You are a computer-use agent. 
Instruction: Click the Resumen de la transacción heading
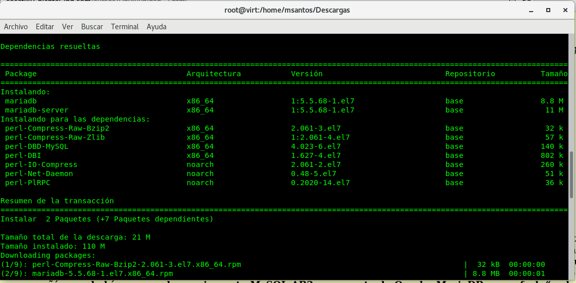tap(57, 201)
